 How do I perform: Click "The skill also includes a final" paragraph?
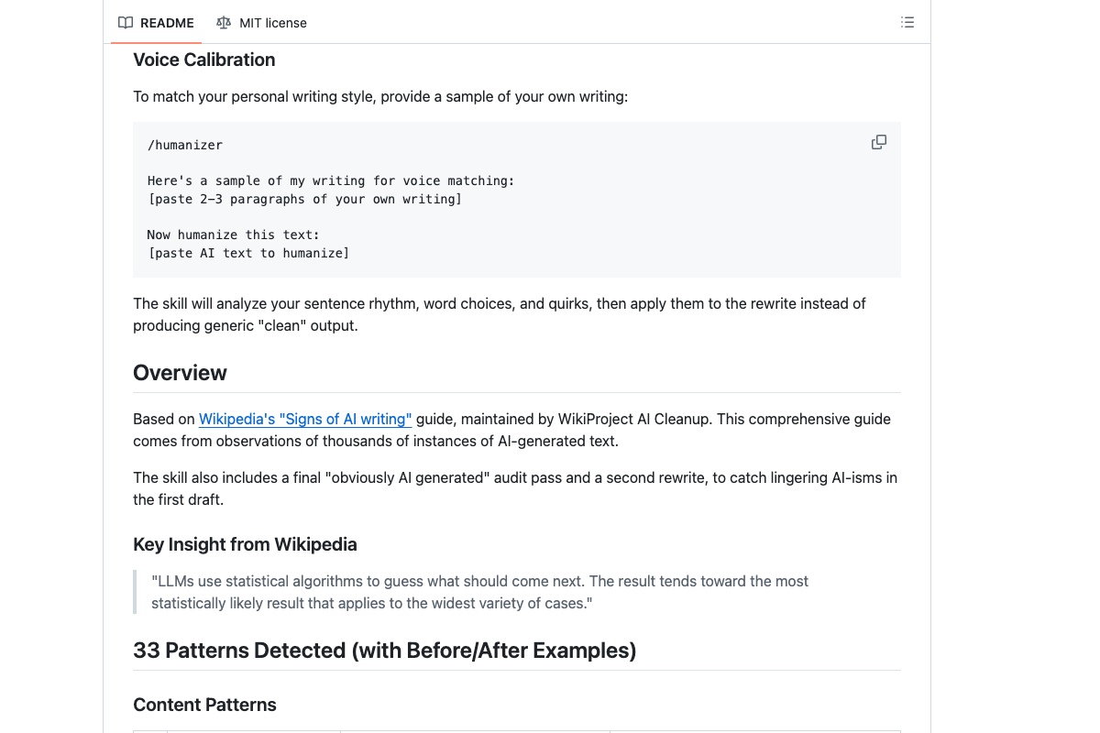click(515, 488)
